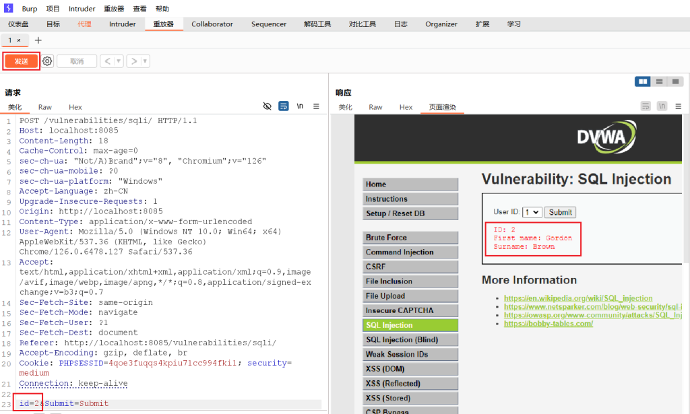This screenshot has height=414, width=690.
Task: Click the 发送 (Send) button
Action: (x=22, y=61)
